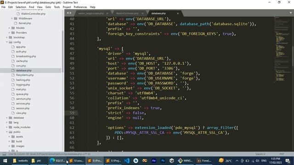Open the File menu
The height and width of the screenshot is (165, 294).
pos(3,7)
